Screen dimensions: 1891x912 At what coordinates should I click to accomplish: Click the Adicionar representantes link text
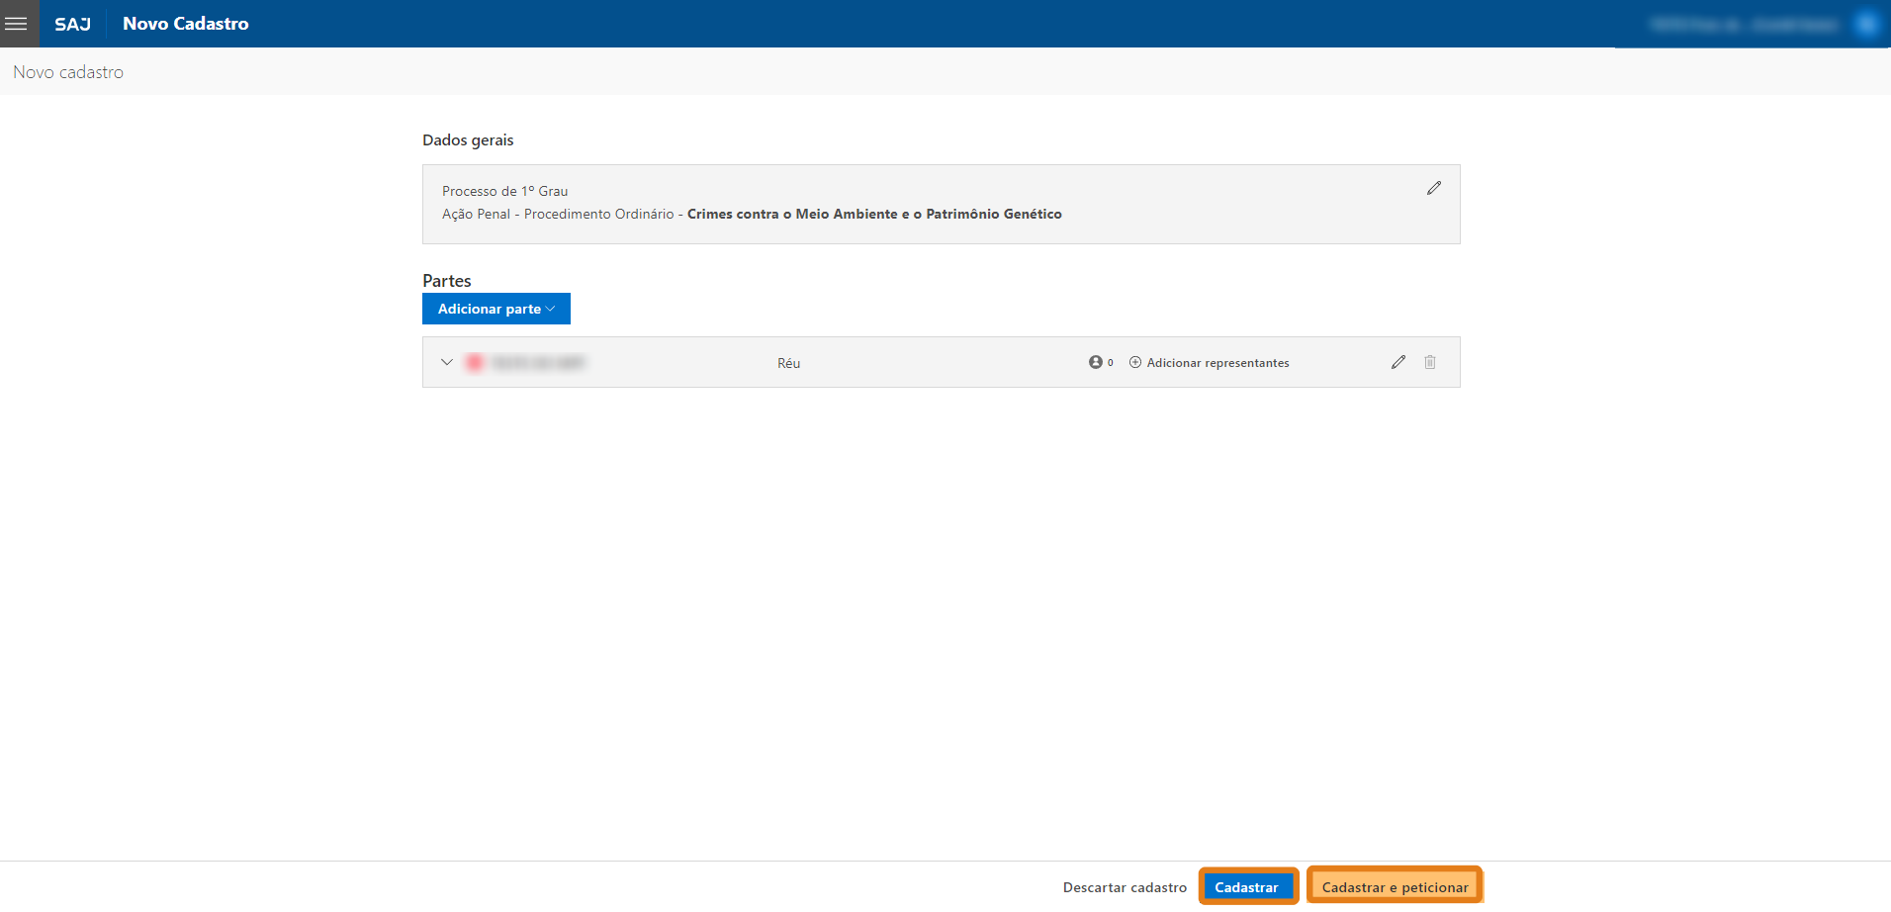[1217, 363]
